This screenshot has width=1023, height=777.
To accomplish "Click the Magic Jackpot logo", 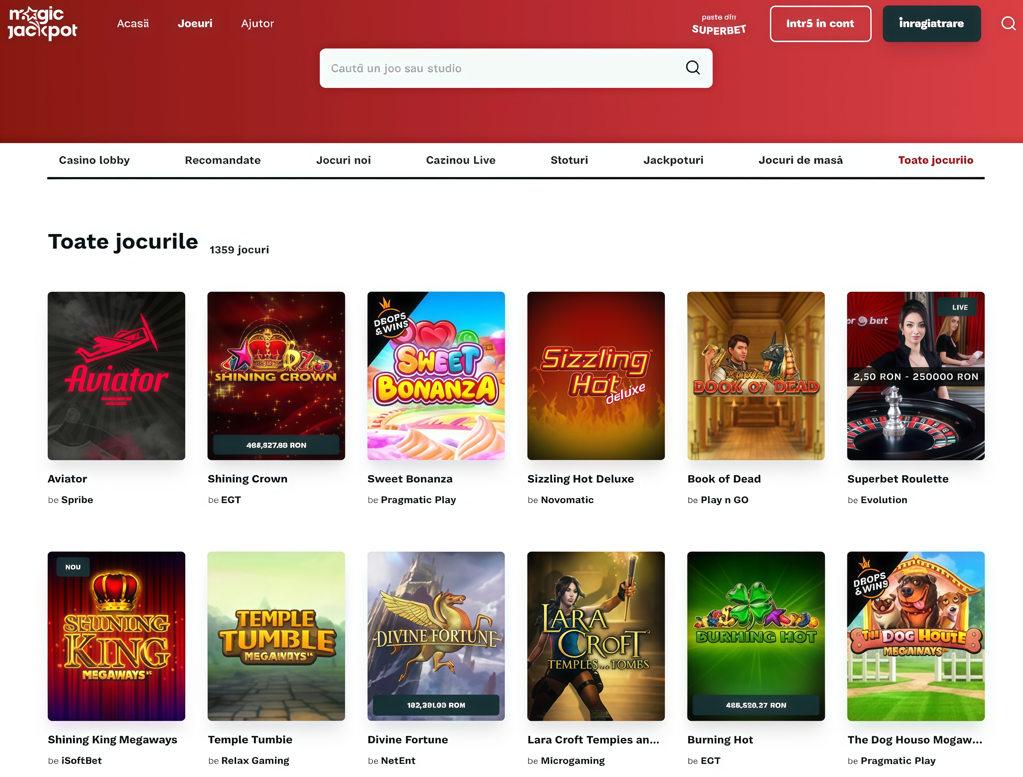I will point(42,23).
